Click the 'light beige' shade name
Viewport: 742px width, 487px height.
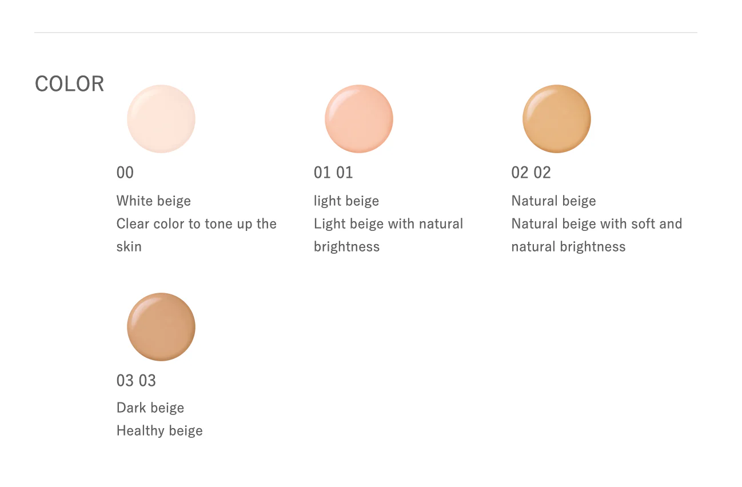(x=346, y=201)
